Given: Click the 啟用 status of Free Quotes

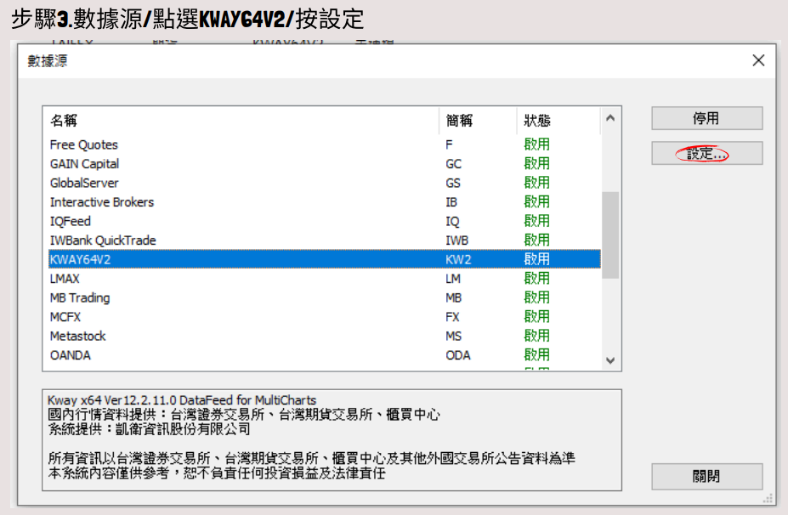Looking at the screenshot, I should click(x=536, y=144).
